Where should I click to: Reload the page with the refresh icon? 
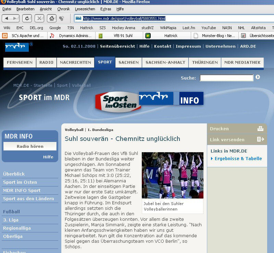27,19
